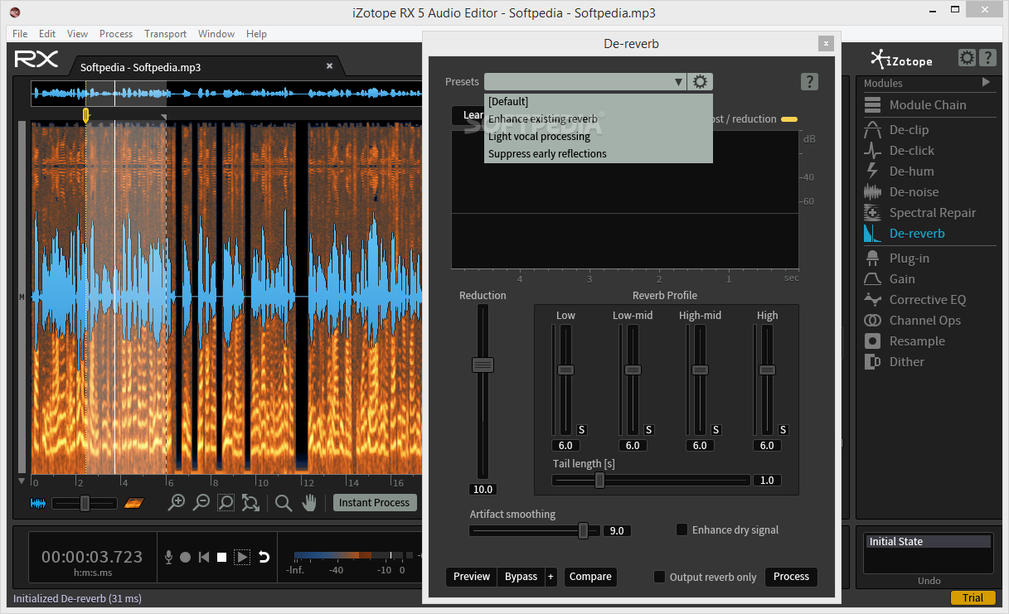Click the zoom out magnifier icon

[x=201, y=502]
